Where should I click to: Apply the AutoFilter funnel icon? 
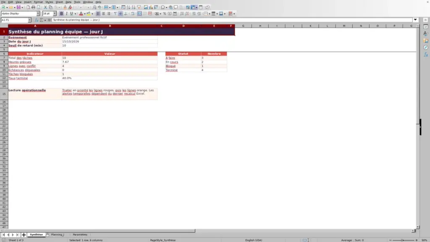coord(139,8)
